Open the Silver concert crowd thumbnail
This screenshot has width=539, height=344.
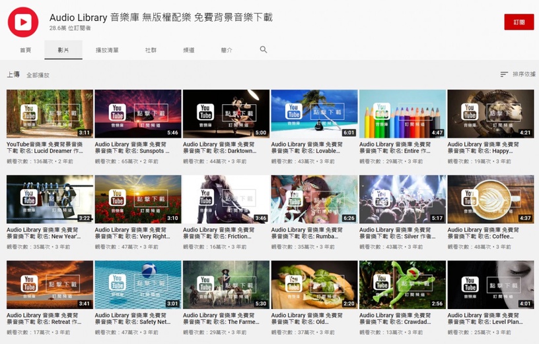(x=402, y=199)
